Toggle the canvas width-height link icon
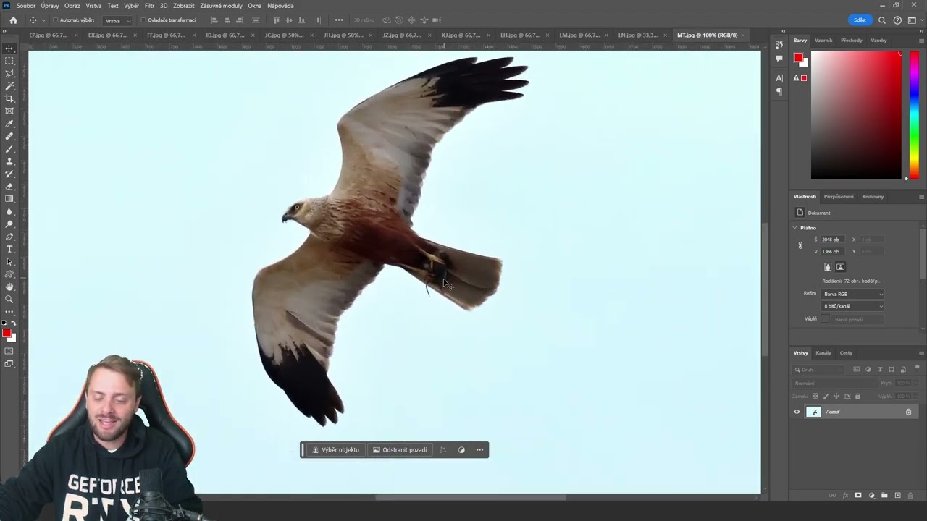Image resolution: width=927 pixels, height=521 pixels. point(800,245)
